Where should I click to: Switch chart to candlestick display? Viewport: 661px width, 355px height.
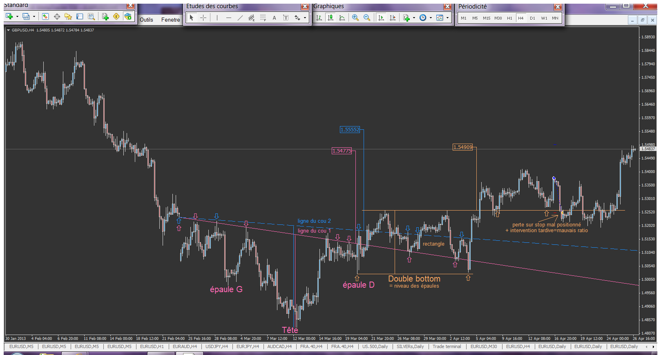(330, 18)
